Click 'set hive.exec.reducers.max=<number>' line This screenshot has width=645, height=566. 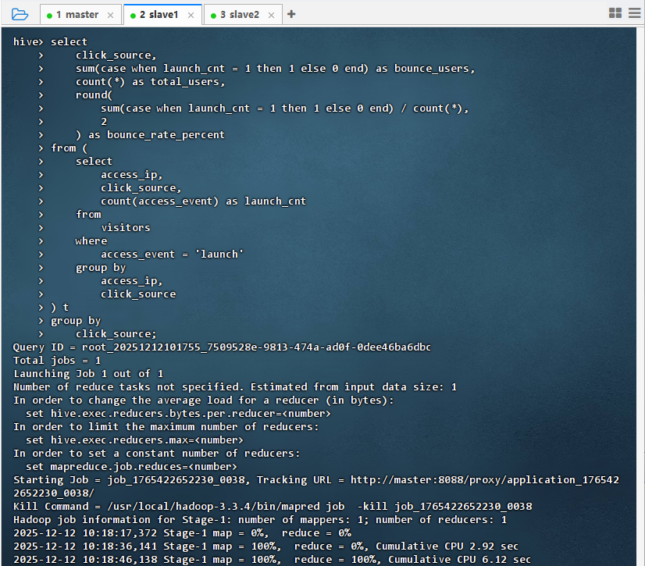pos(134,440)
